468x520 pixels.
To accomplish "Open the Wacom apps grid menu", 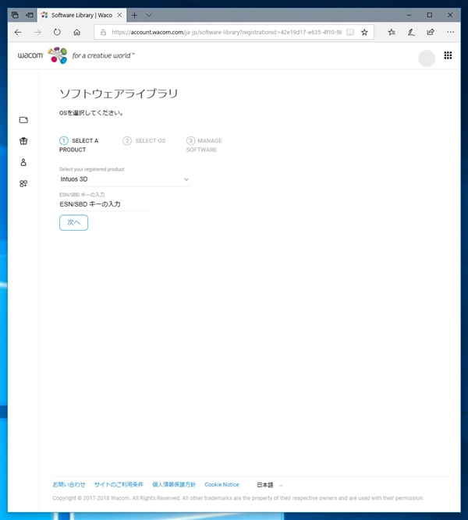I will click(x=448, y=55).
